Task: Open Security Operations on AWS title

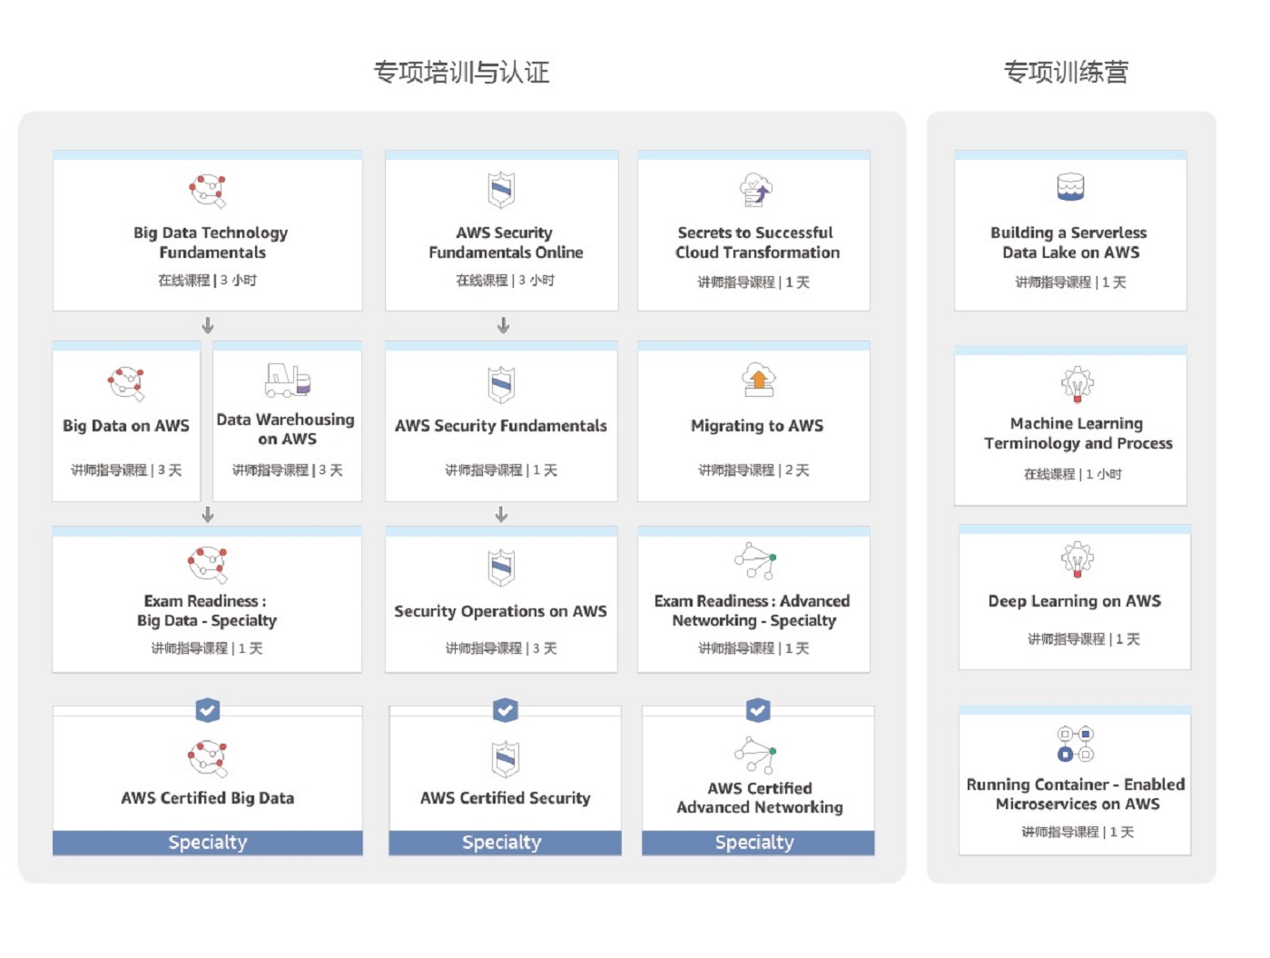Action: 501,611
